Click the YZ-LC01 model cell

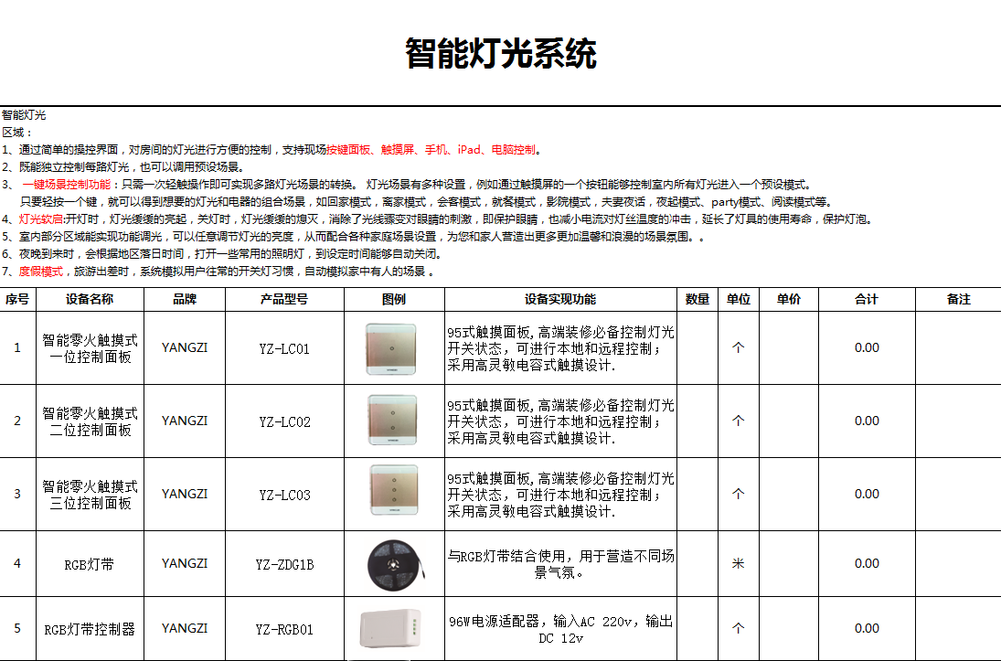[284, 348]
